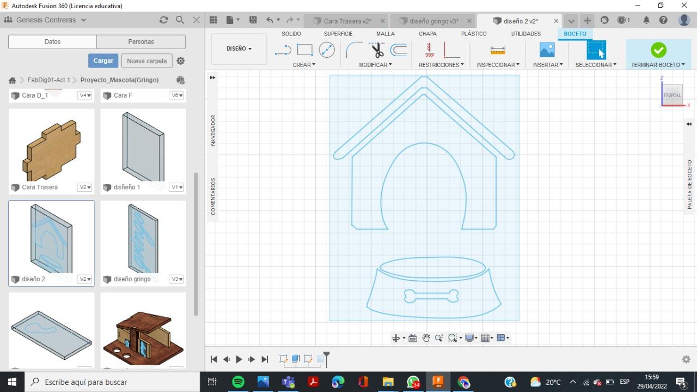Viewport: 697px width, 392px height.
Task: Open the extensions icon next to new tab
Action: click(604, 20)
